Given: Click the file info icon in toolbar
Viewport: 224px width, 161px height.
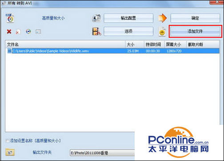Looking at the screenshot, I should [x=38, y=32].
